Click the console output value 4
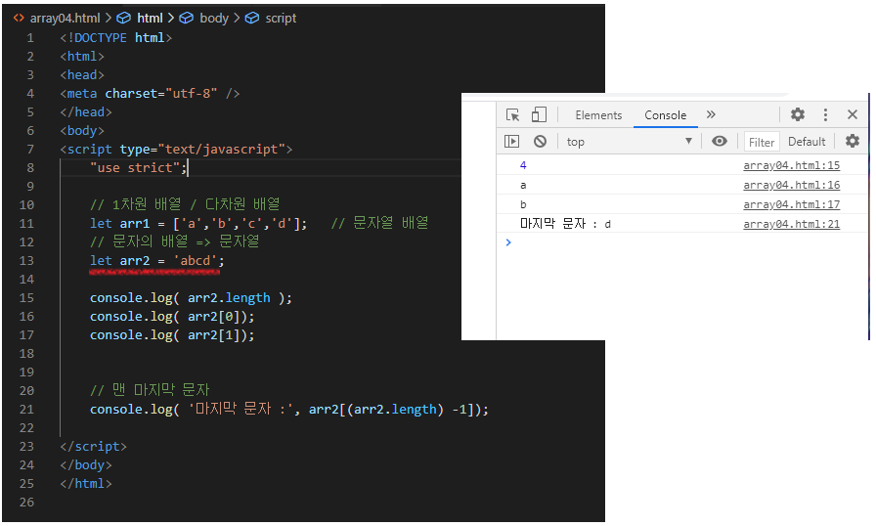This screenshot has height=526, width=876. (x=523, y=165)
